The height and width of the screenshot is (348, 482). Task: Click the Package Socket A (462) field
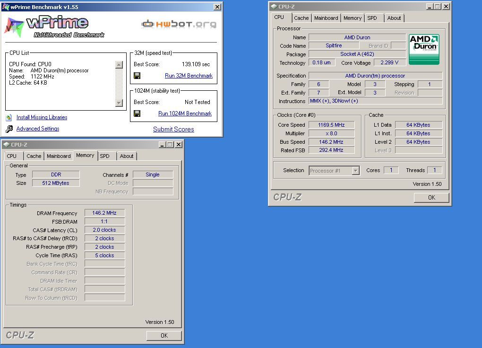357,54
